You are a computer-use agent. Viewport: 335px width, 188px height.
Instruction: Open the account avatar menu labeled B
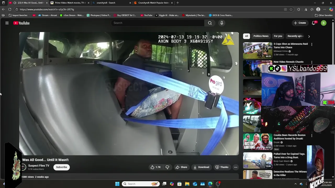tap(324, 23)
